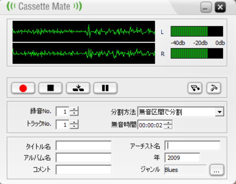Click the -20db meter label
The width and height of the screenshot is (236, 184).
[x=200, y=43]
